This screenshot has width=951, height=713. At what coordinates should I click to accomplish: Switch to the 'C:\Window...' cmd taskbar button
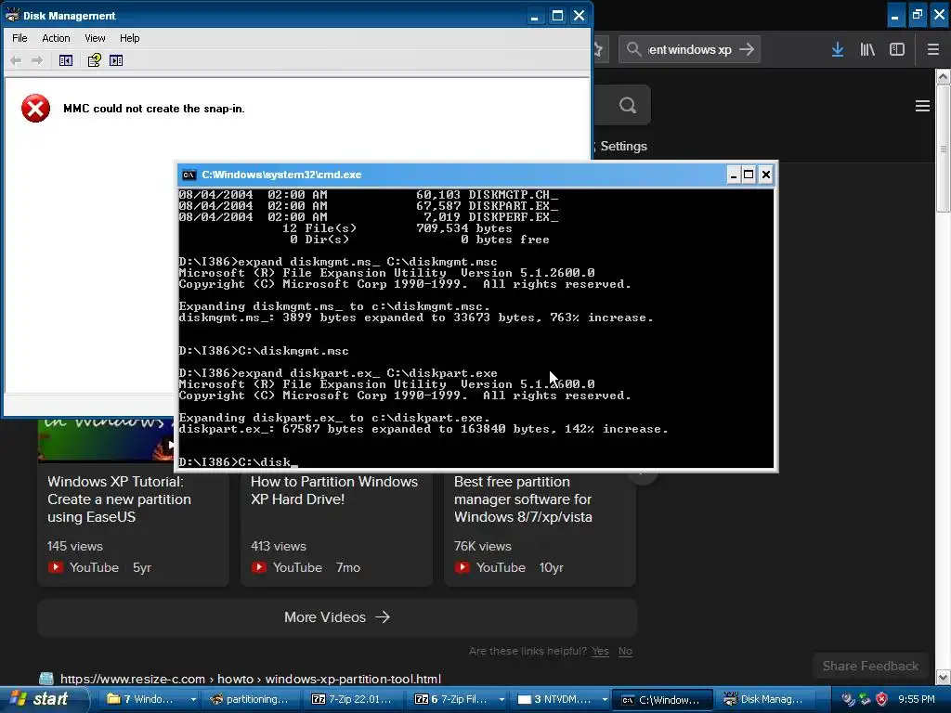pyautogui.click(x=662, y=699)
